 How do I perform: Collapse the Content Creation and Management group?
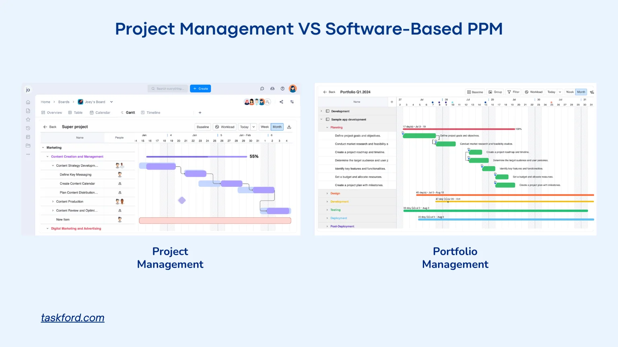47,157
